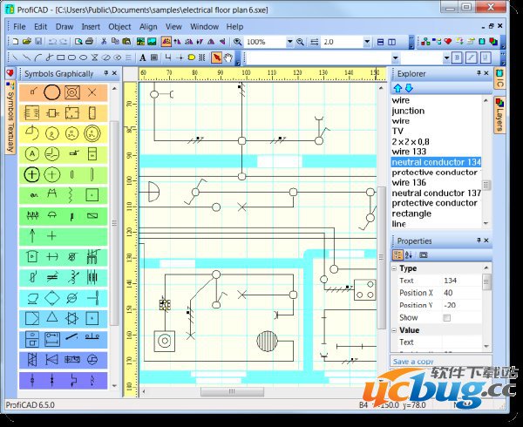
Task: Activate the hand pan tool
Action: pyautogui.click(x=228, y=58)
